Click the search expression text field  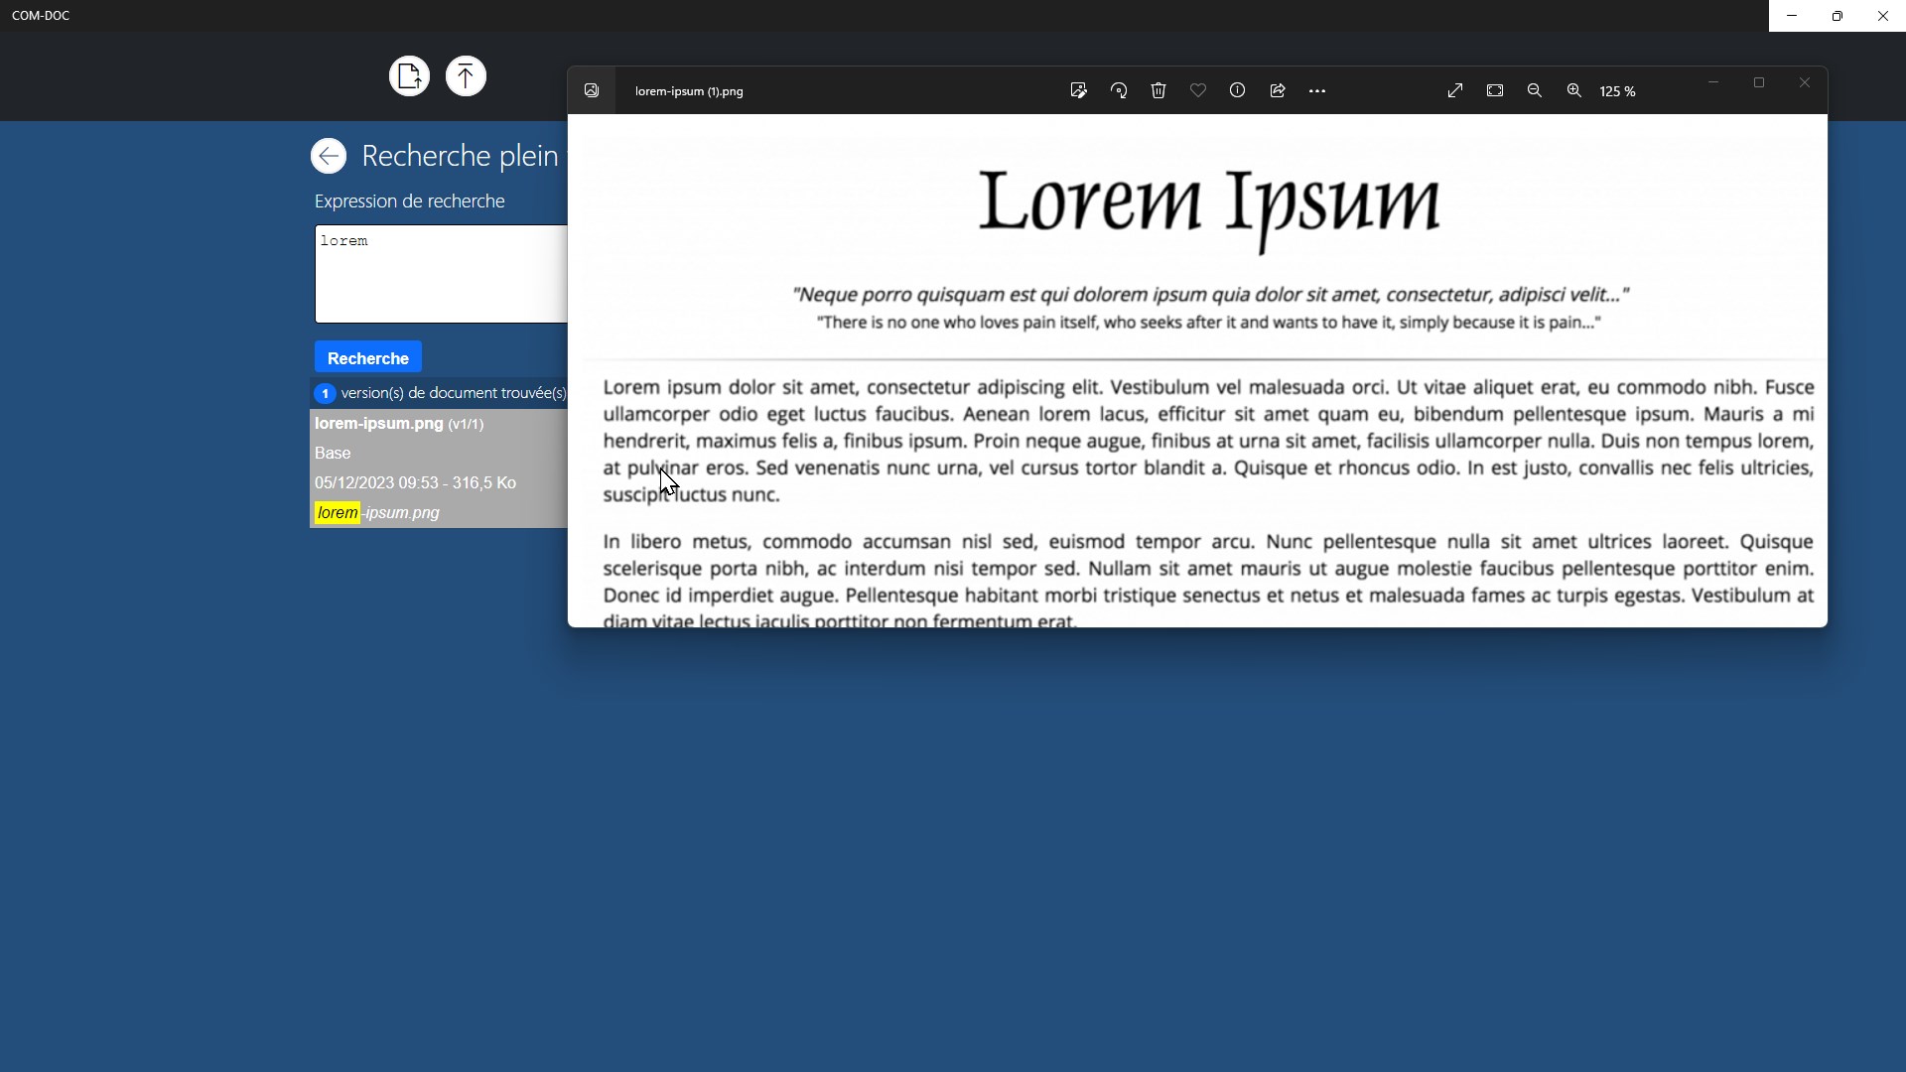[441, 274]
